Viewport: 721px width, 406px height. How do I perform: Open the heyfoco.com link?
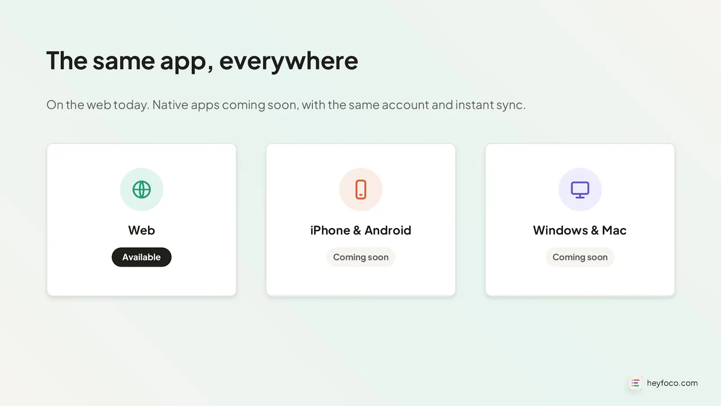[672, 383]
